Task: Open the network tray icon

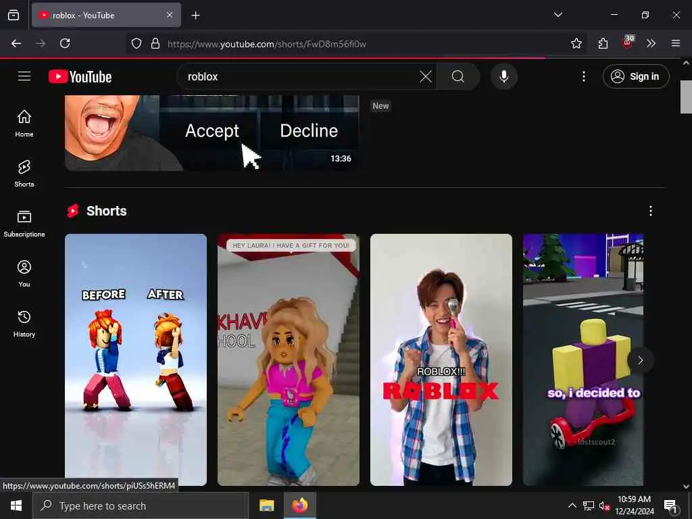Action: [x=589, y=505]
